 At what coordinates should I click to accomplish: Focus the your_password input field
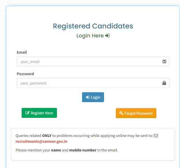click(x=93, y=83)
